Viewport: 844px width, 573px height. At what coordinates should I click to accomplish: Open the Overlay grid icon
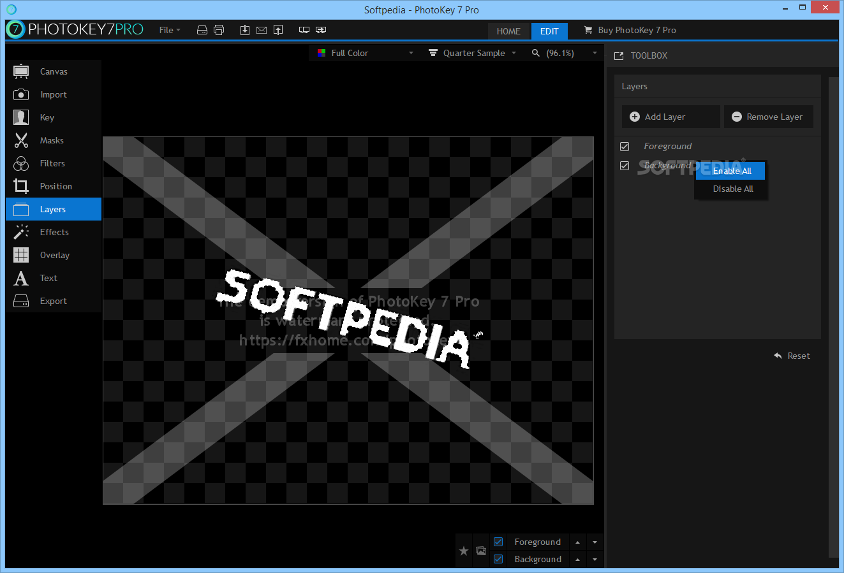pyautogui.click(x=21, y=255)
